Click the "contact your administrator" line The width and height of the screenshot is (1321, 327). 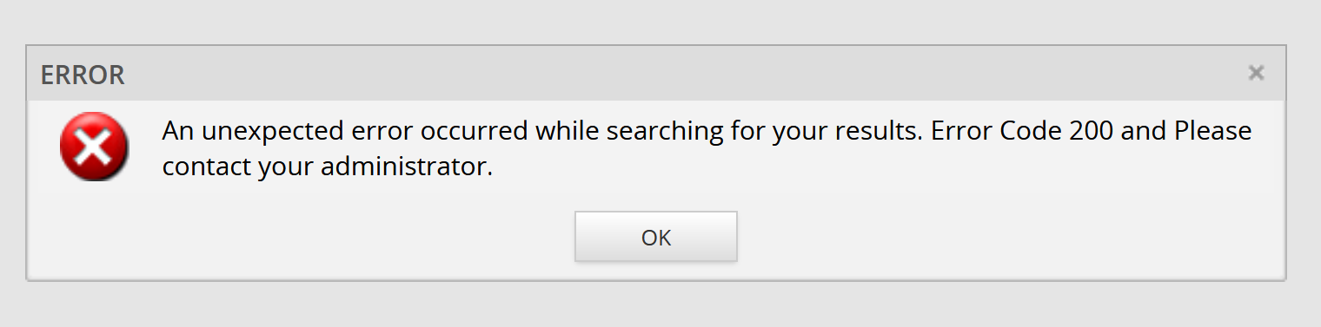(x=327, y=166)
